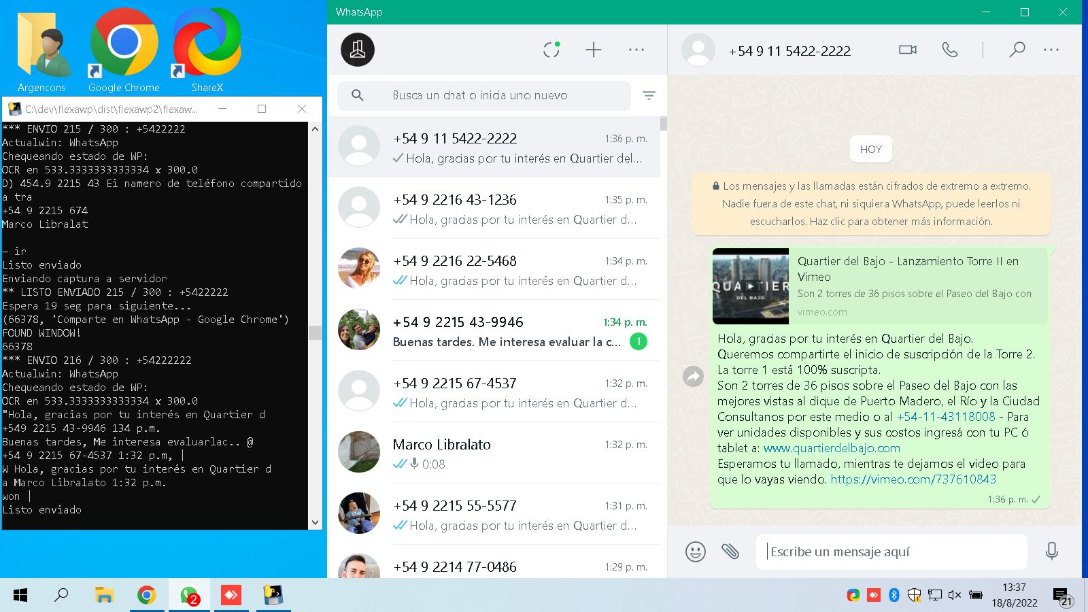Click the encryption notice for more information
The width and height of the screenshot is (1088, 612).
(x=871, y=203)
